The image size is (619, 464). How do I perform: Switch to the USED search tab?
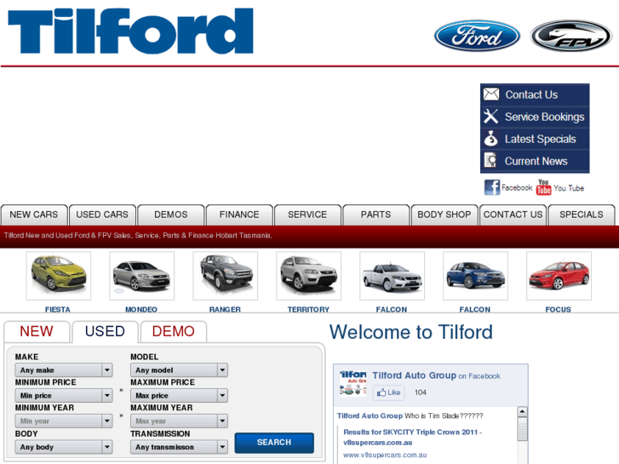(x=105, y=332)
